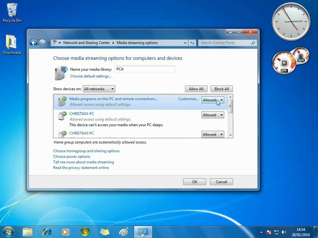Open Choose power options link

pos(72,156)
